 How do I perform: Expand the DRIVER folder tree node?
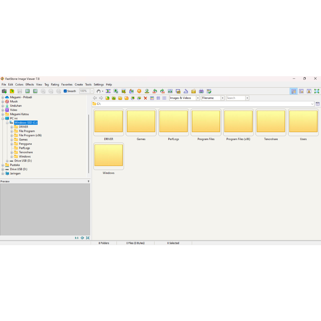tap(12, 127)
